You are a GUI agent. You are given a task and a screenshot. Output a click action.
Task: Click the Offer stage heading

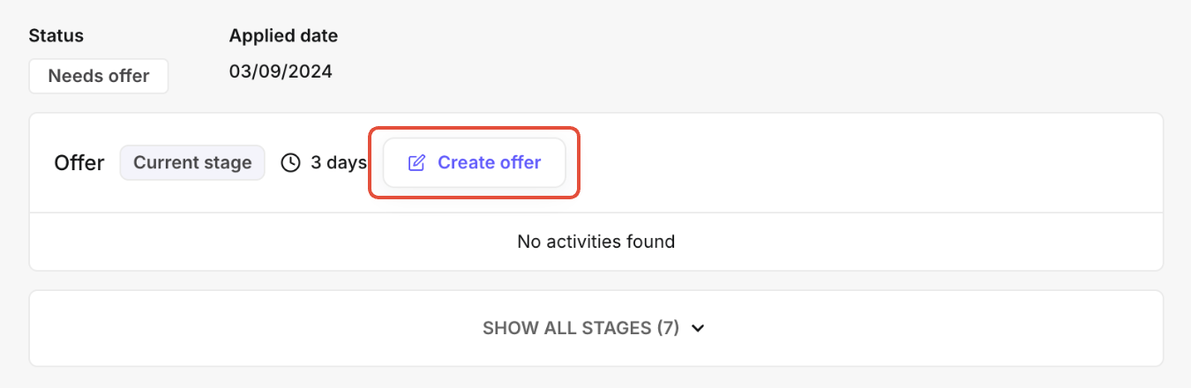(79, 163)
